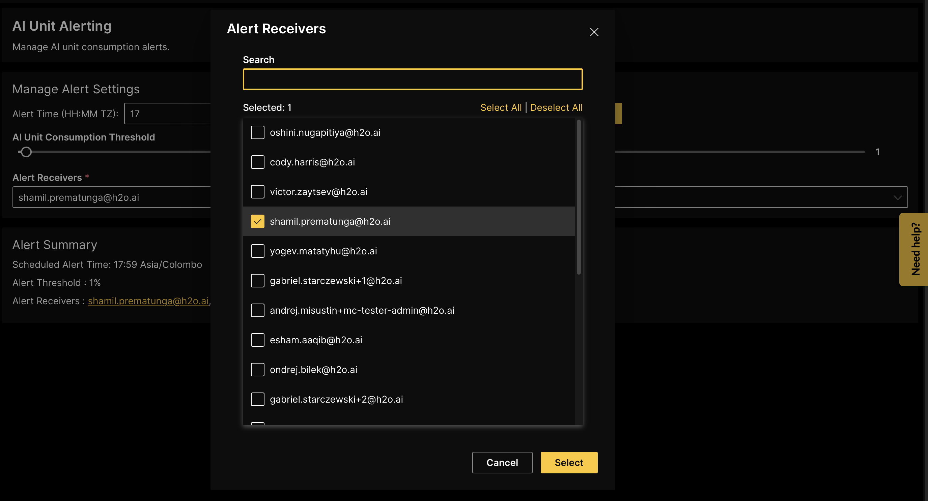Viewport: 928px width, 501px height.
Task: Check the checkbox for cody.harris@h2o.ai
Action: tap(258, 162)
